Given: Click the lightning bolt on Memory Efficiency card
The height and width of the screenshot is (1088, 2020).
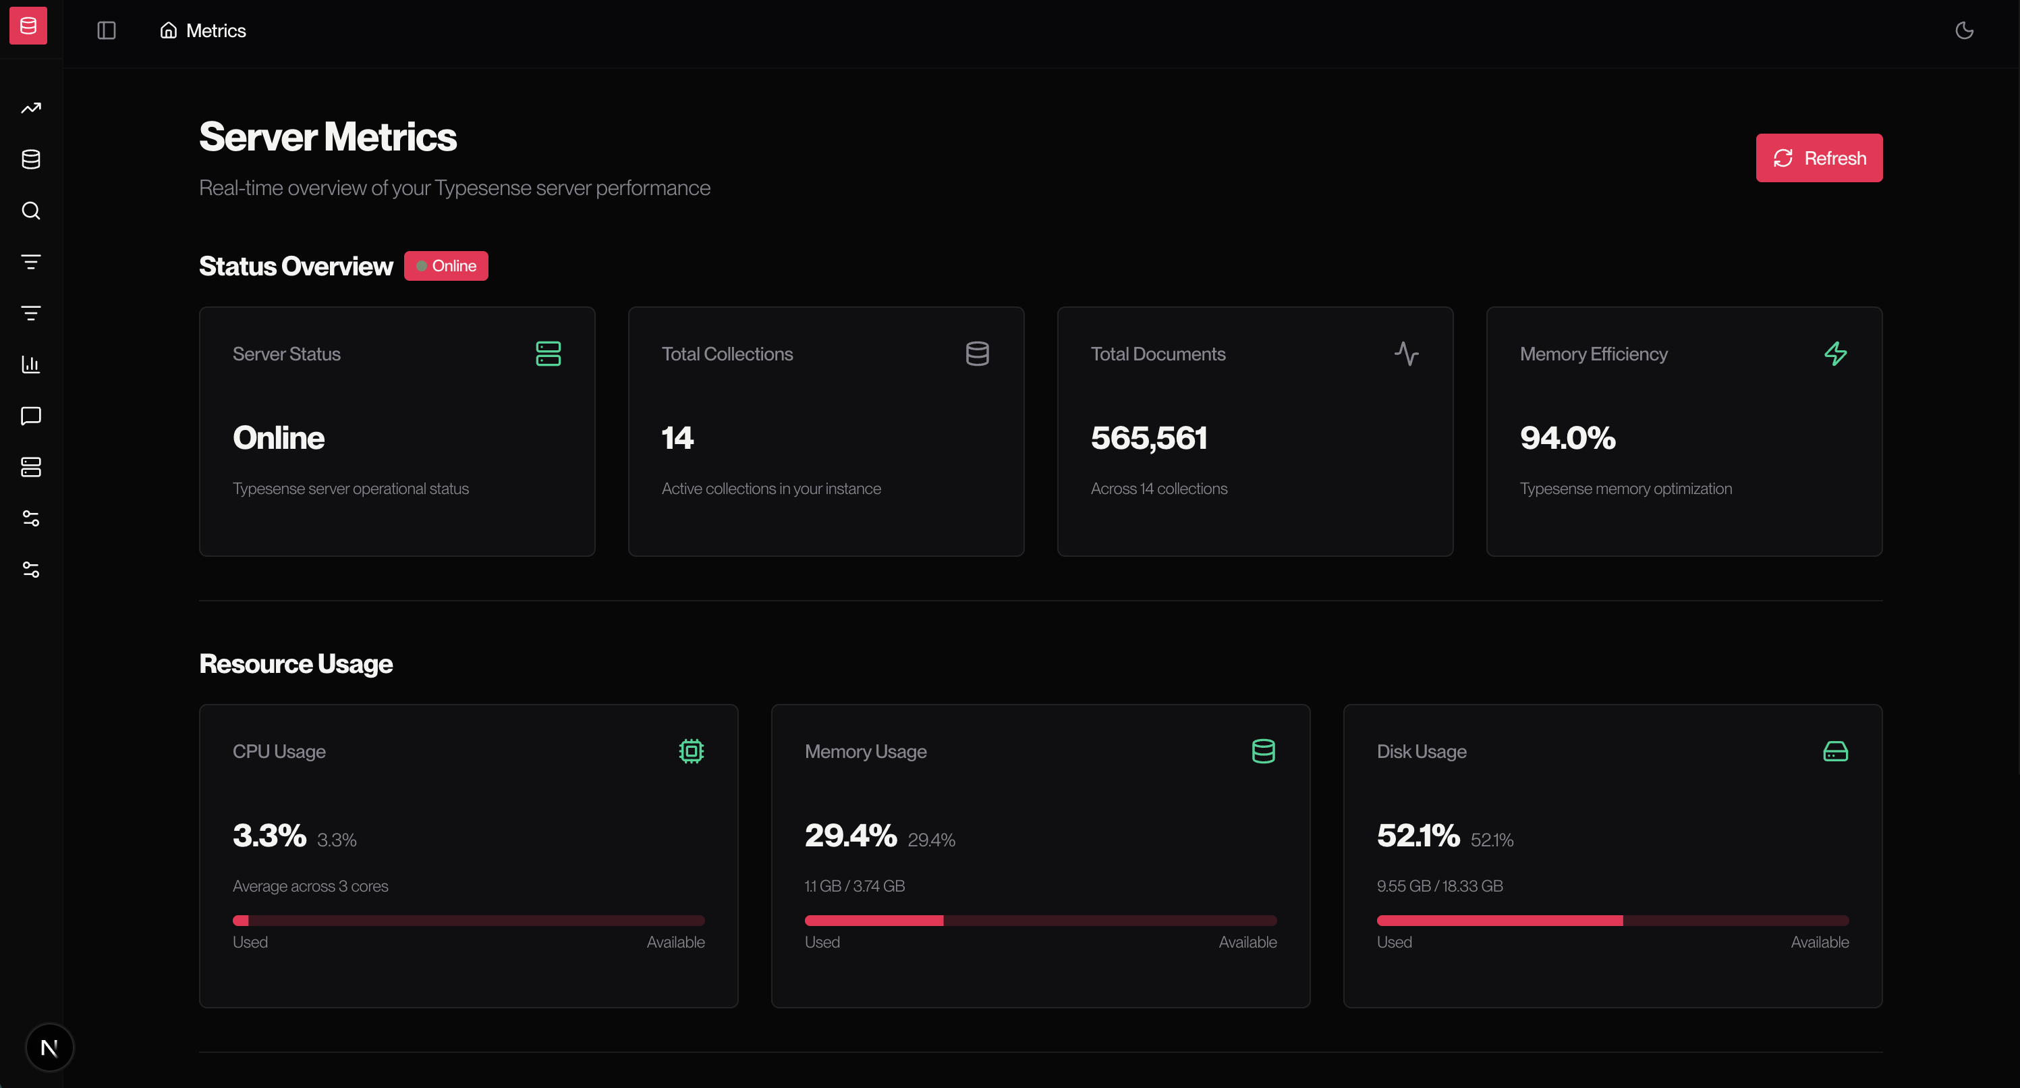Looking at the screenshot, I should (x=1836, y=354).
